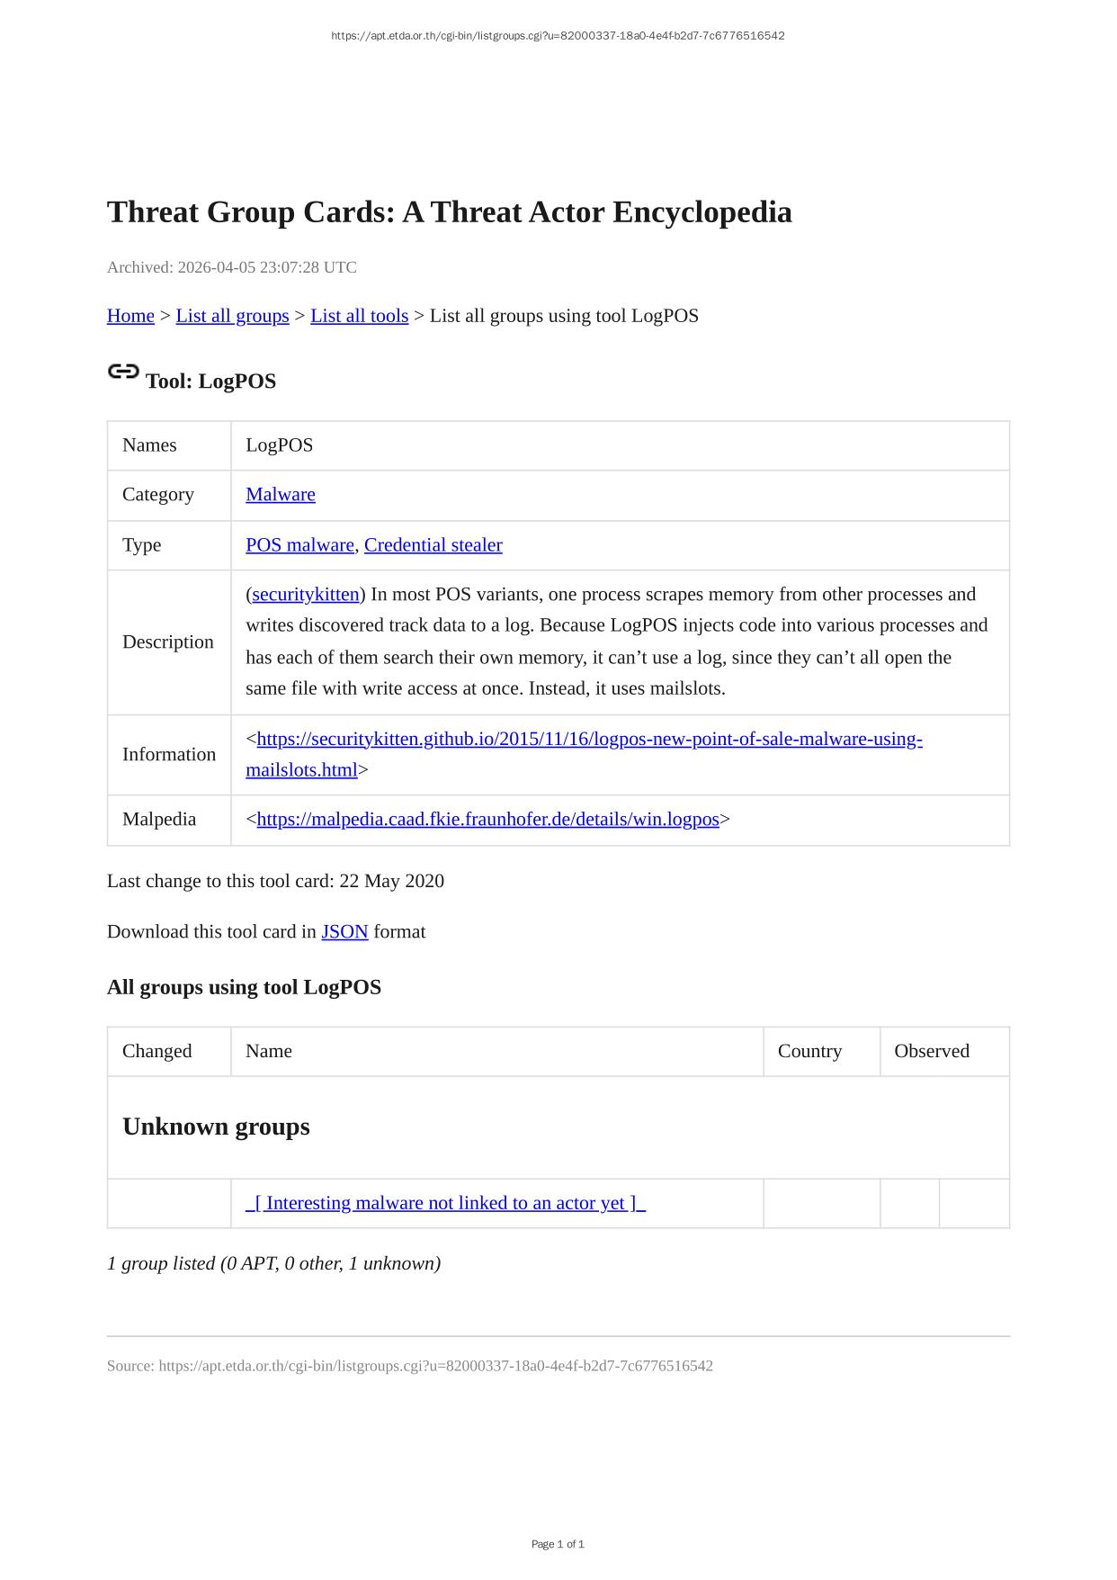Open the Credential stealer type link

(433, 545)
